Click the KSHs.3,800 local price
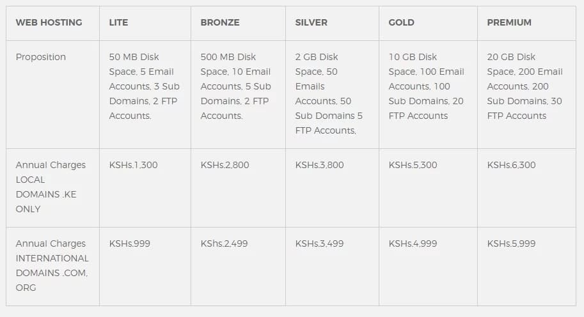Screen dimensions: 584x317 pyautogui.click(x=320, y=165)
